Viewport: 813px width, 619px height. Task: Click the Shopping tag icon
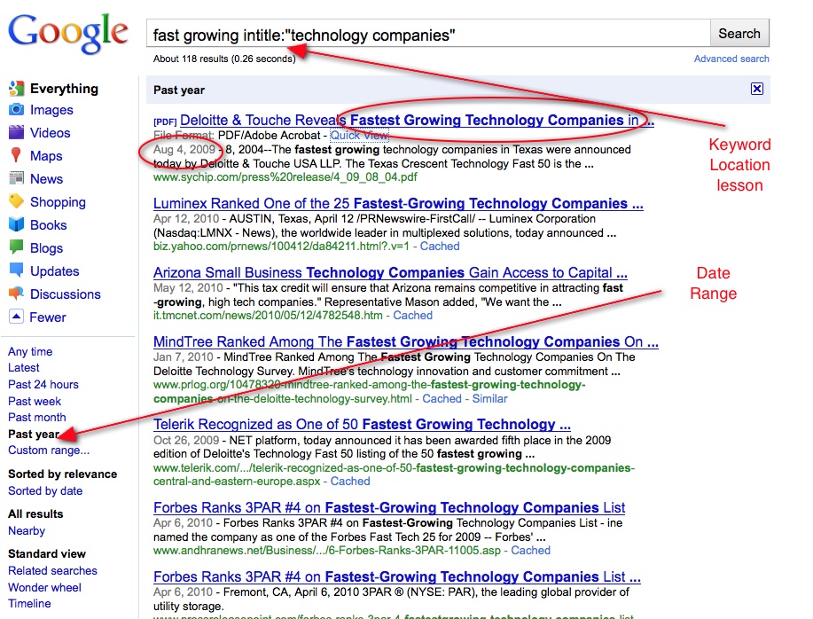point(16,201)
